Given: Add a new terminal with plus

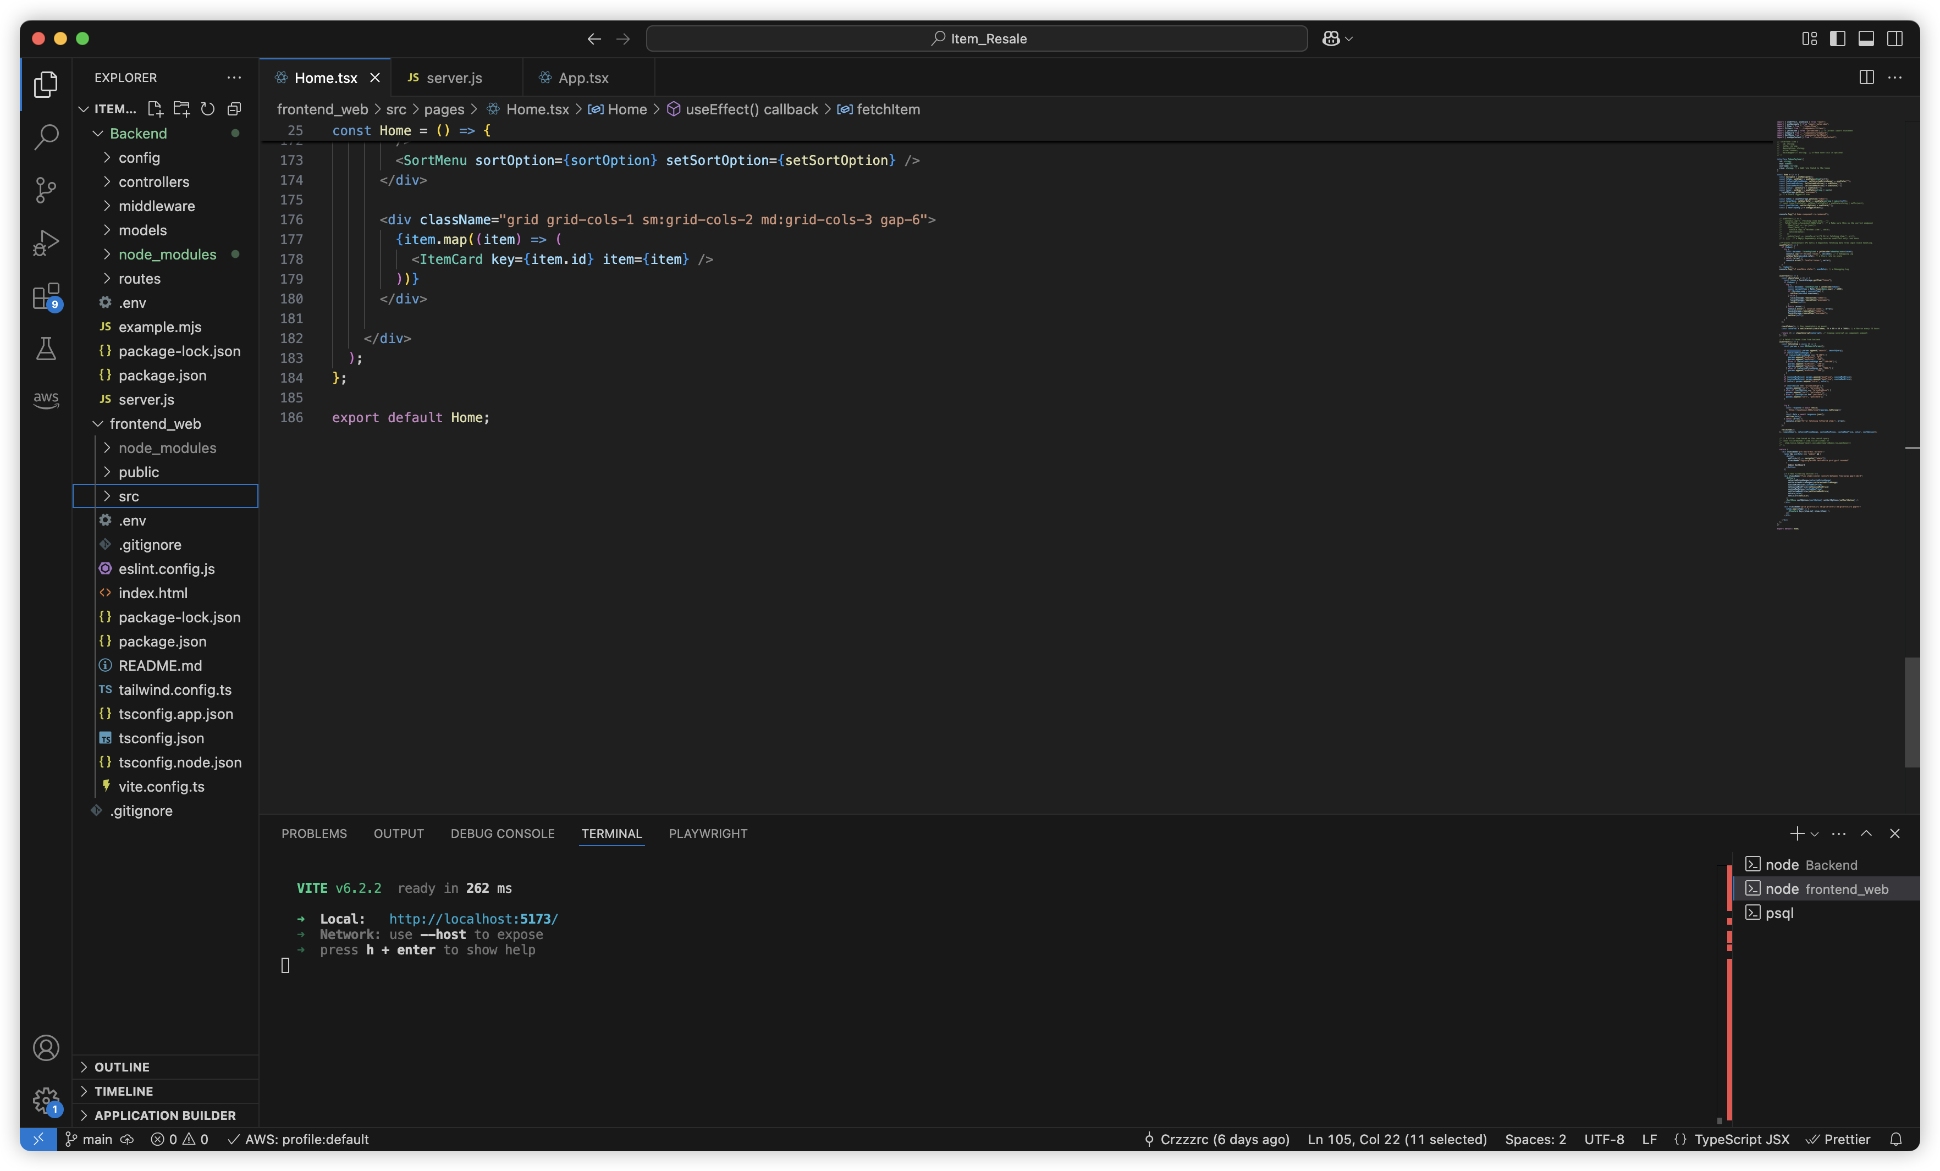Looking at the screenshot, I should pyautogui.click(x=1796, y=833).
